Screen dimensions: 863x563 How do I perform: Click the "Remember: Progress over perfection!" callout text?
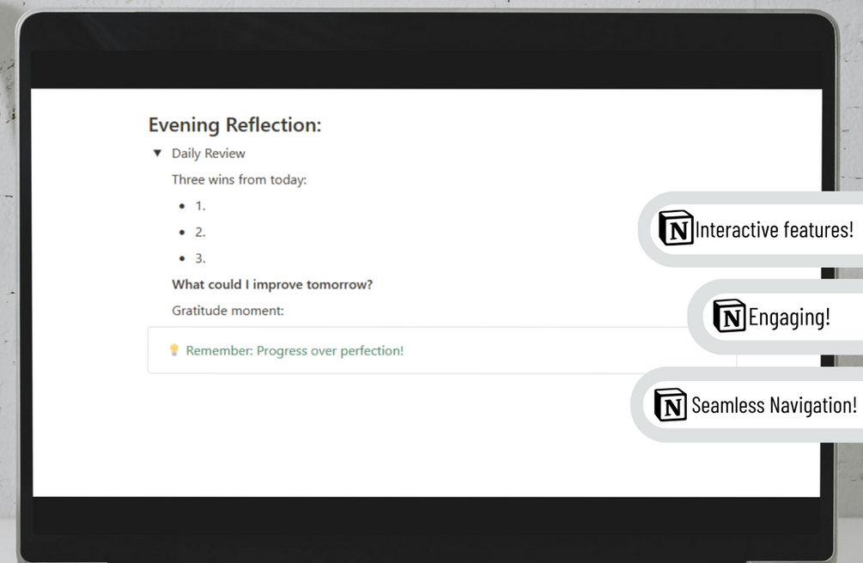tap(295, 350)
